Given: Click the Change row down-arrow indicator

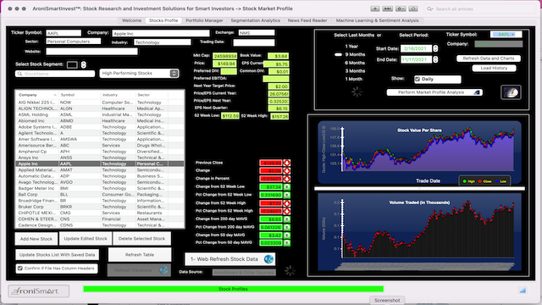Looking at the screenshot, I should coord(287,170).
